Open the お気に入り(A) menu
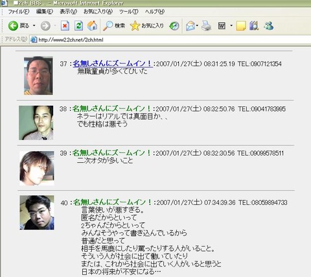Screen dimensions: 311x277 pos(98,12)
